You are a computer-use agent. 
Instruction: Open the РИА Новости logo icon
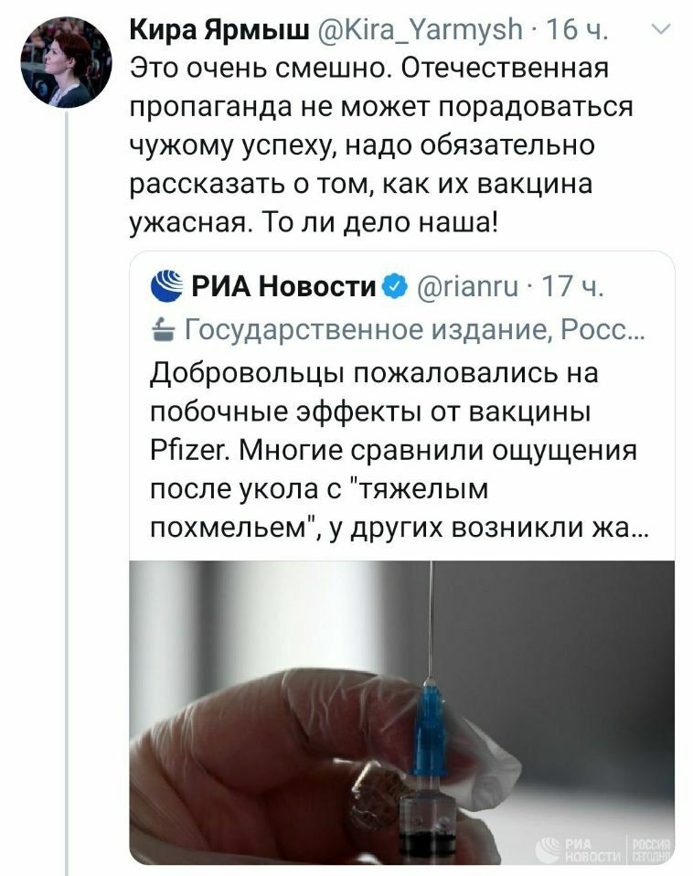pyautogui.click(x=166, y=286)
